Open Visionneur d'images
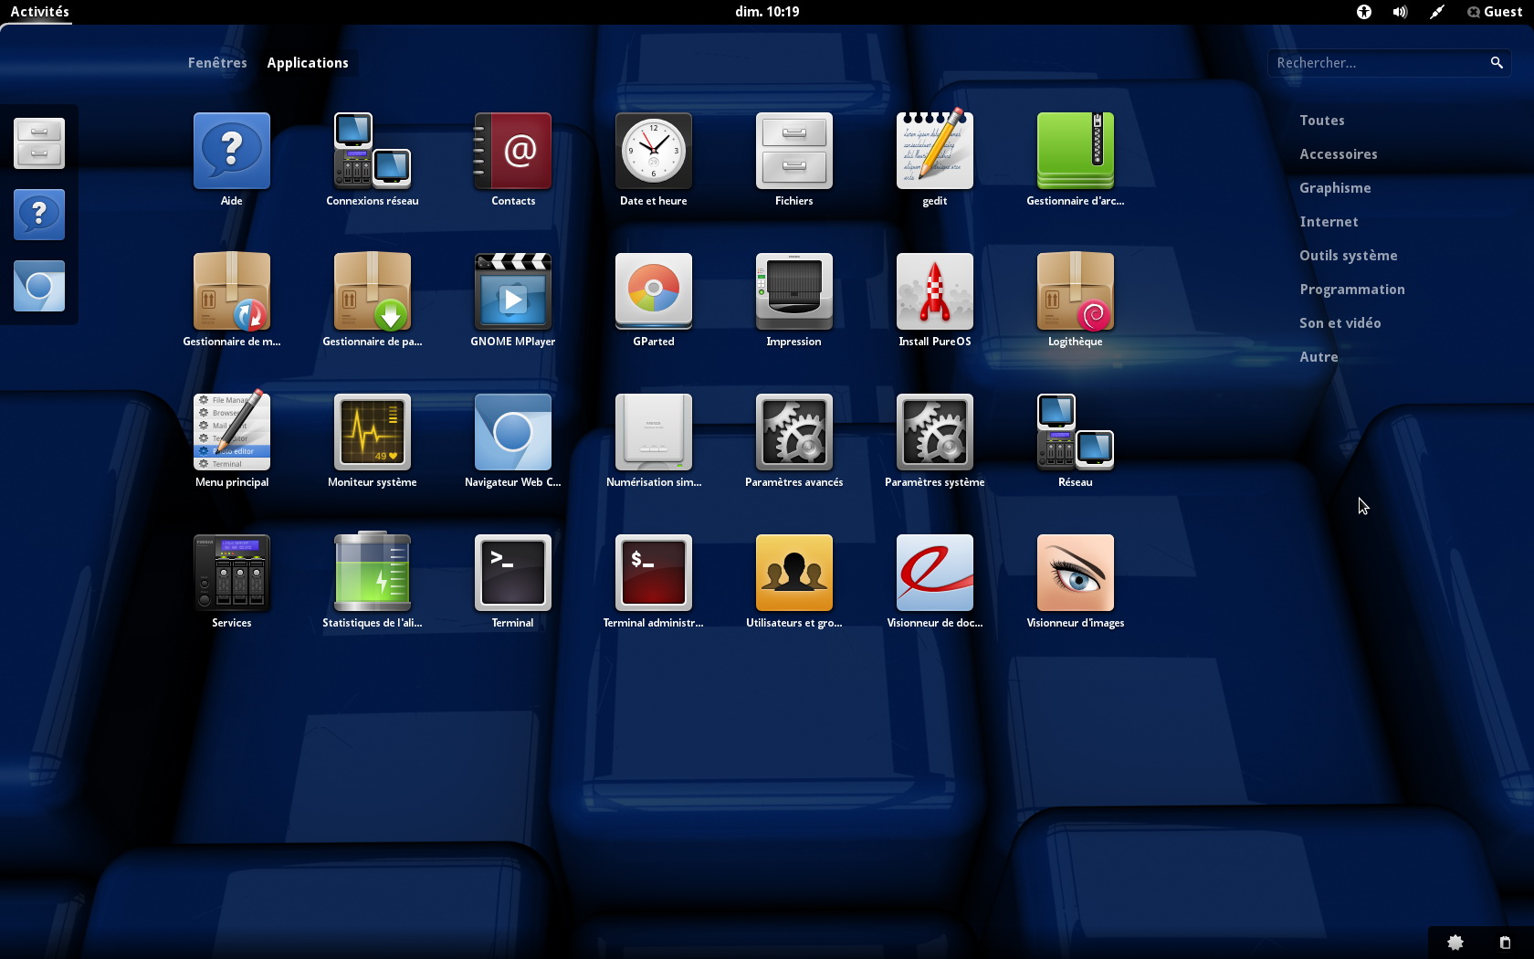The image size is (1534, 959). [1075, 573]
